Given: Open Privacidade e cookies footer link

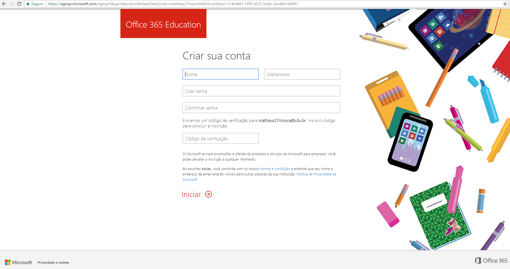Looking at the screenshot, I should coord(53,263).
